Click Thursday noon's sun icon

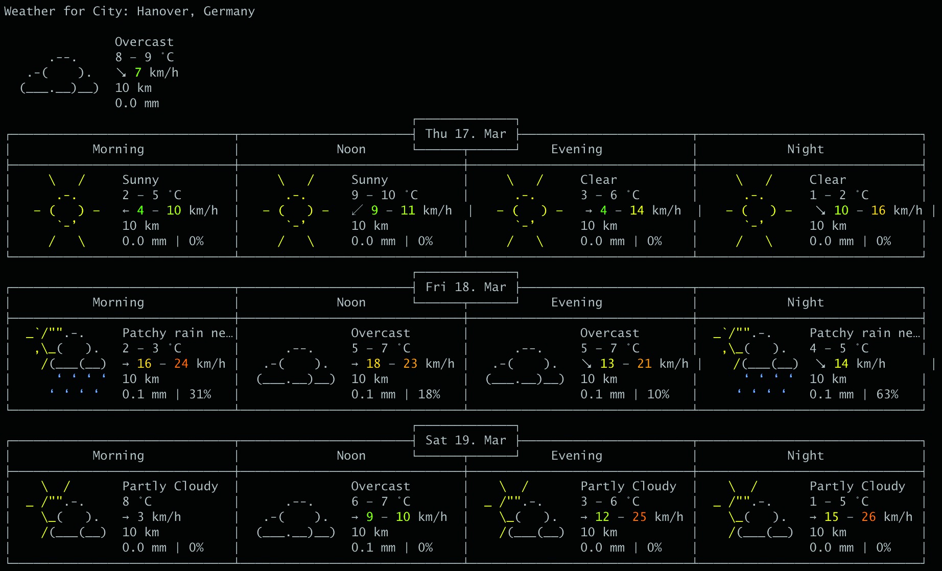point(296,210)
